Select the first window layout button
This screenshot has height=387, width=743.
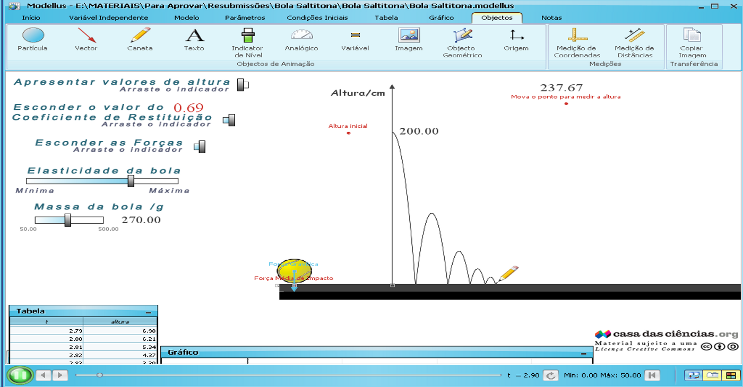693,375
